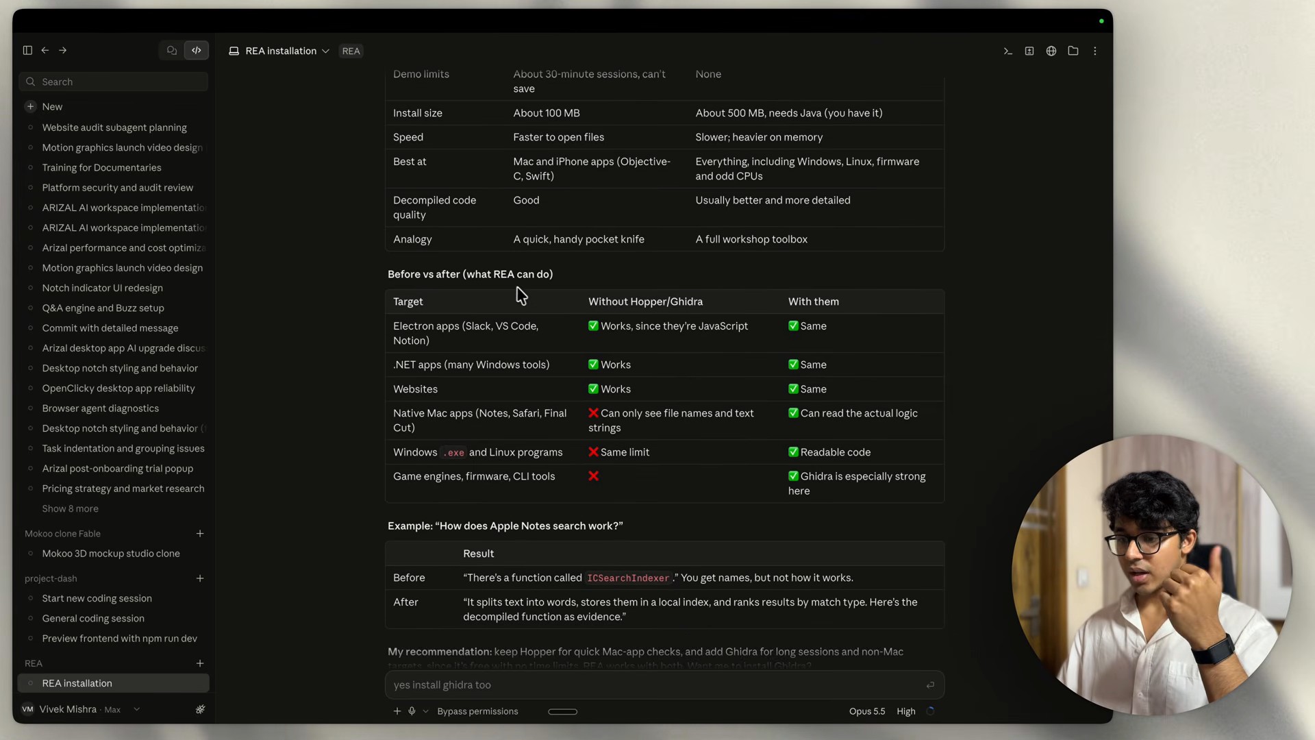Open Start new coding session
The image size is (1315, 740).
coord(97,598)
